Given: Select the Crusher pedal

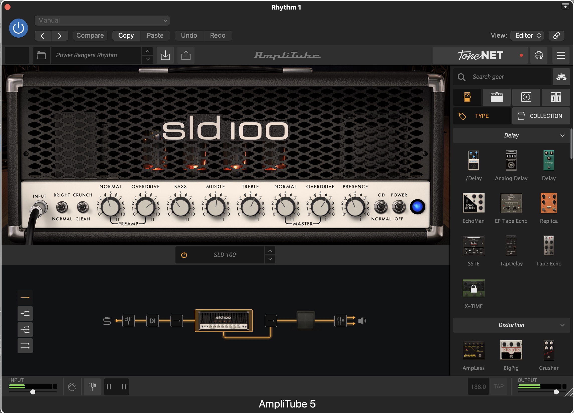Looking at the screenshot, I should 549,351.
